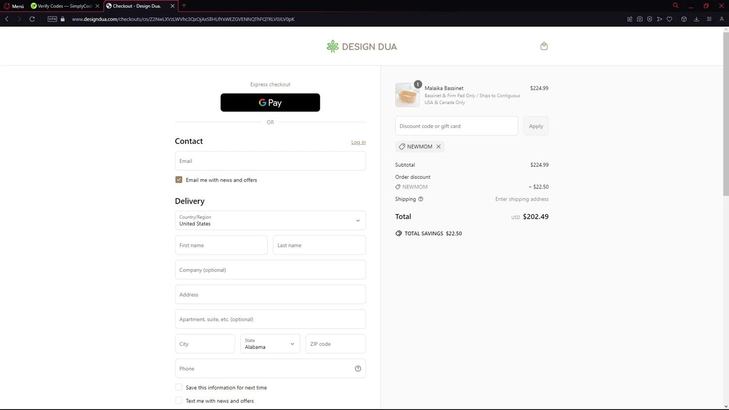Open the browser profile account icon
Viewport: 729px width, 410px height.
tap(722, 19)
